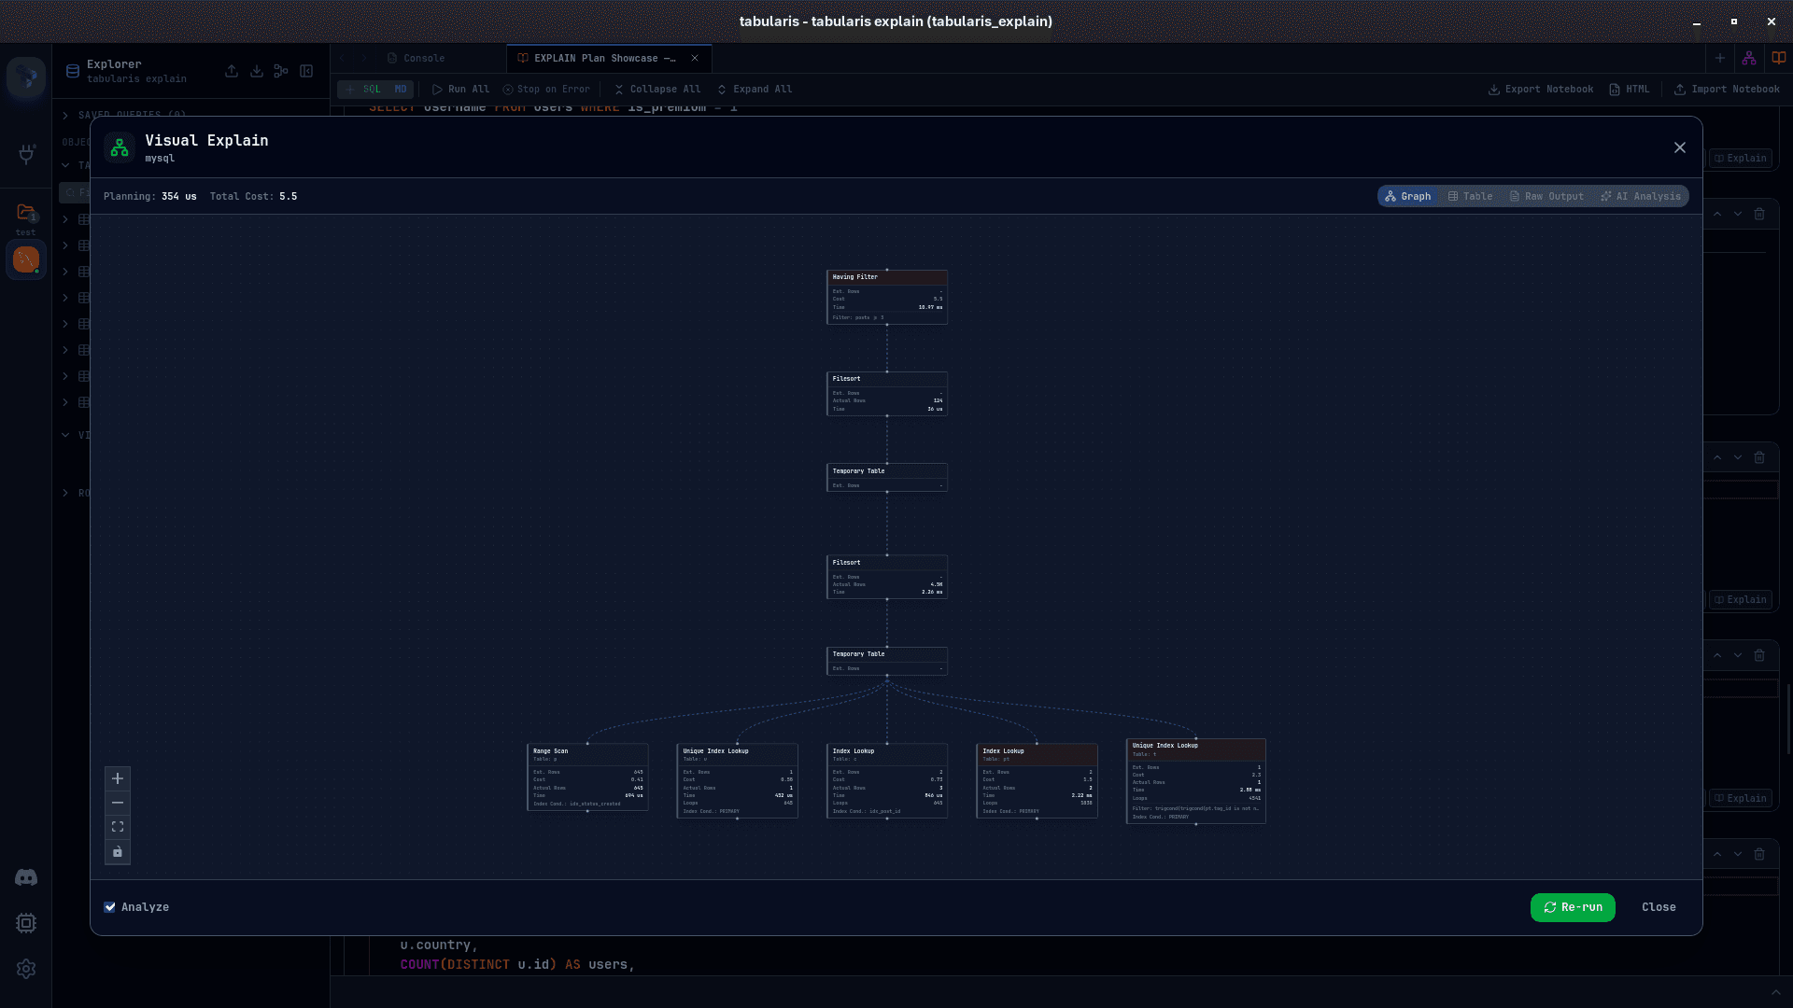
Task: Click the purple Visual Explain icon in tab bar
Action: click(x=1749, y=58)
